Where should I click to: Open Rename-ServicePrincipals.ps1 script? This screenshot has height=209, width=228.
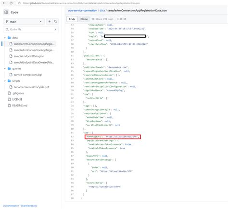[31, 87]
